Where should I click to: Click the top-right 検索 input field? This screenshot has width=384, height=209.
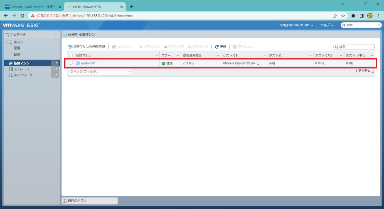tap(361, 25)
